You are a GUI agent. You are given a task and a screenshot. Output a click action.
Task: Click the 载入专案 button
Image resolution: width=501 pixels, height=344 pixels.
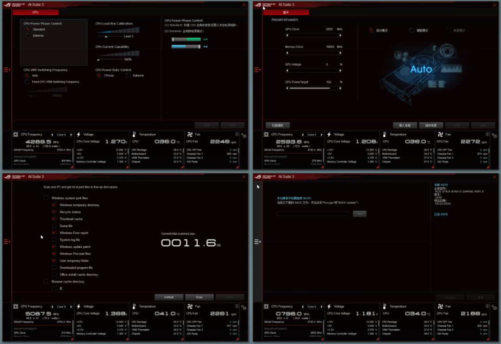[405, 125]
